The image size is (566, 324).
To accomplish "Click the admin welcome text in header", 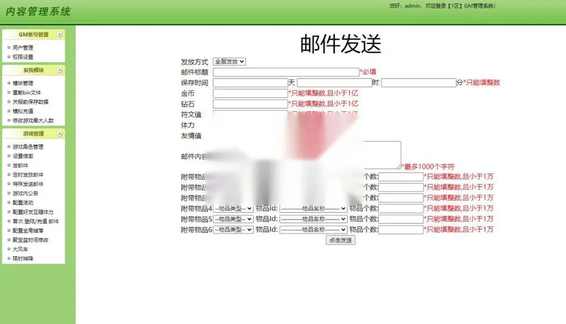I will (443, 6).
